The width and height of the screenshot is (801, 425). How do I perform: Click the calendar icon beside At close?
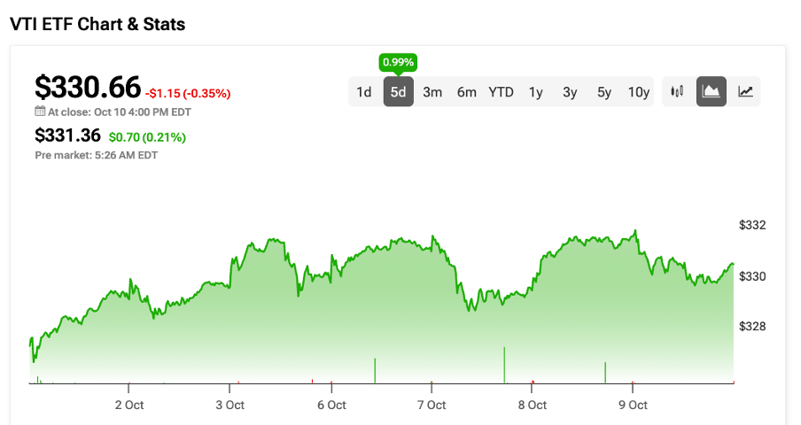(x=40, y=112)
